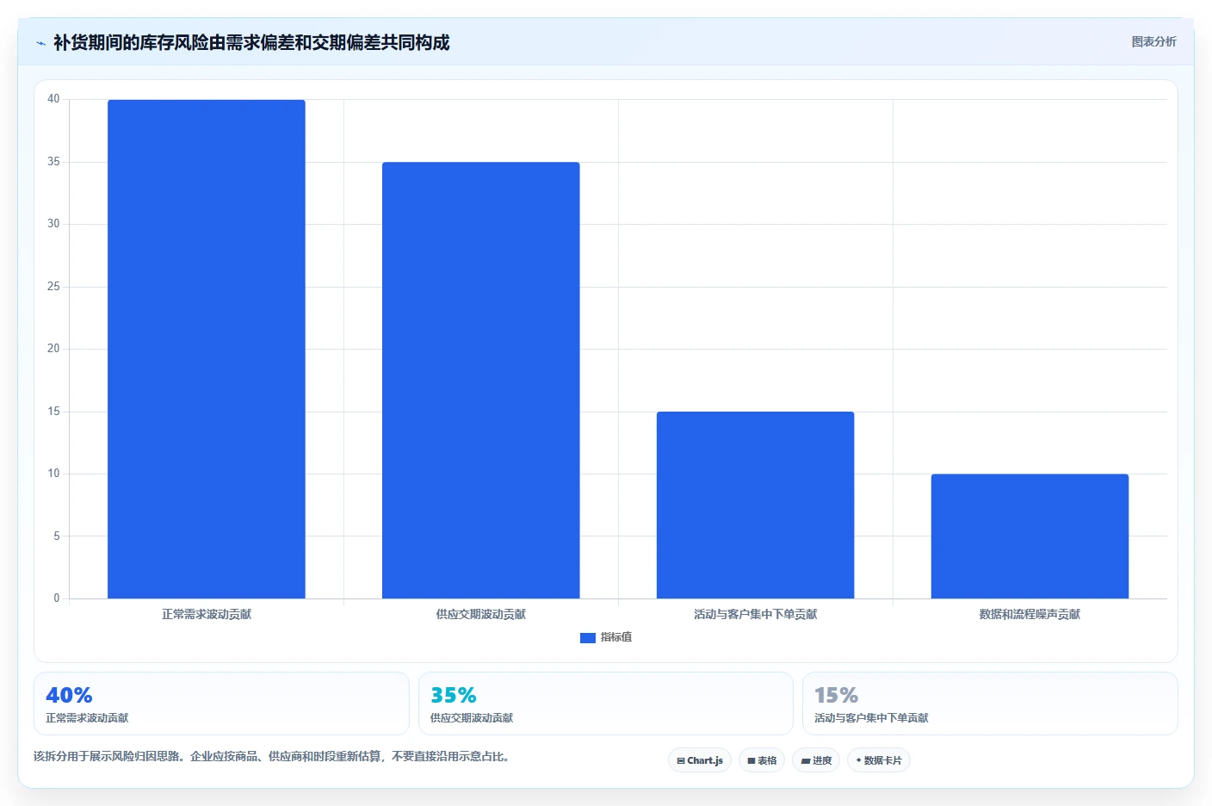The width and height of the screenshot is (1212, 806).
Task: Click the 图表分析 label in the header
Action: click(x=1153, y=41)
